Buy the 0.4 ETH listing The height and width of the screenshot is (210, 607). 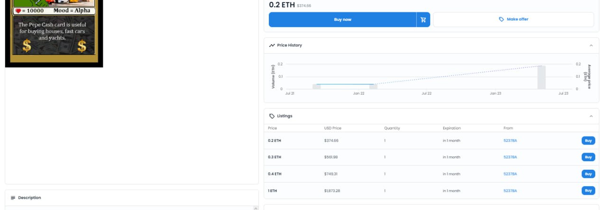click(x=588, y=174)
